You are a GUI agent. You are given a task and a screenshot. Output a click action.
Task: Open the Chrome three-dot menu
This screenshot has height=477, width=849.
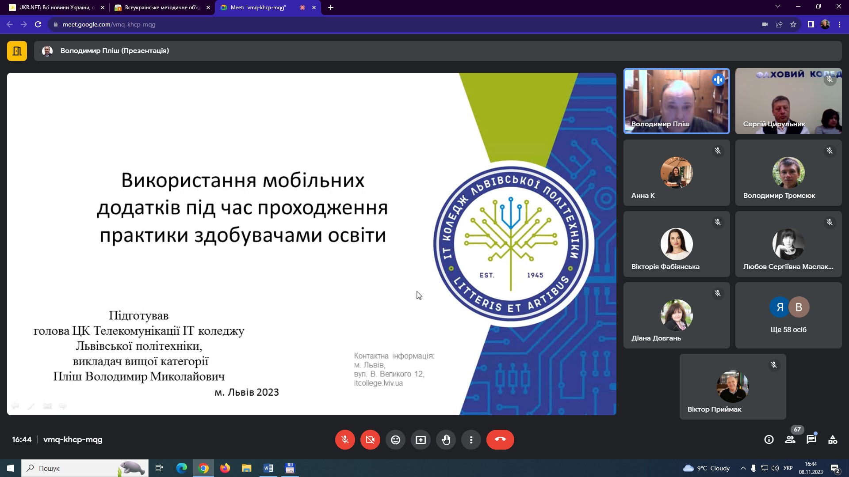pyautogui.click(x=839, y=25)
